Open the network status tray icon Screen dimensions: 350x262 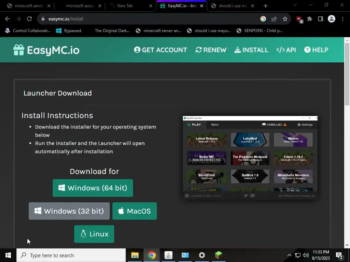298,255
